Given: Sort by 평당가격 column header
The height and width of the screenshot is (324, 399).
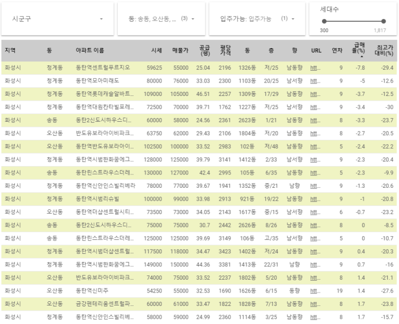Looking at the screenshot, I should click(x=226, y=51).
